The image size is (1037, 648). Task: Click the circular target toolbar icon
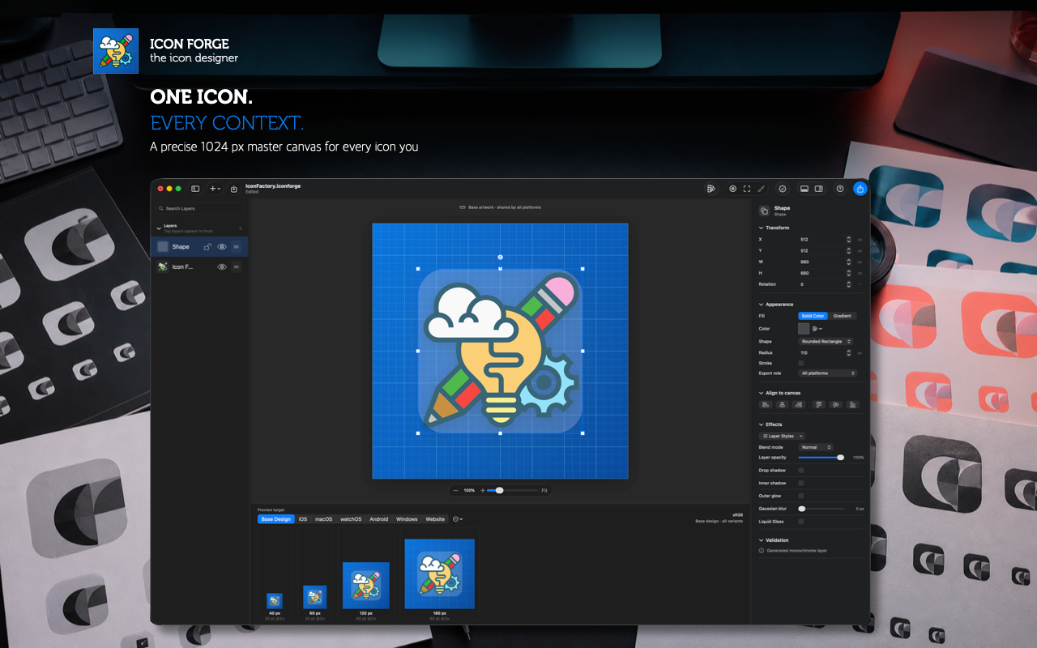pyautogui.click(x=732, y=189)
